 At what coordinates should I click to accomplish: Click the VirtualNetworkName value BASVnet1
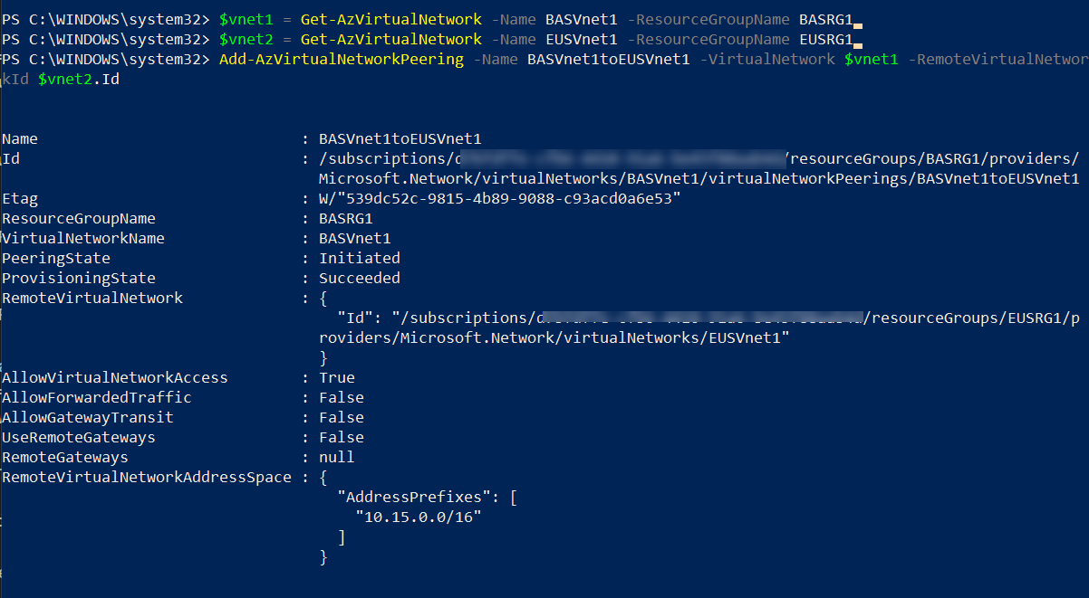coord(354,238)
